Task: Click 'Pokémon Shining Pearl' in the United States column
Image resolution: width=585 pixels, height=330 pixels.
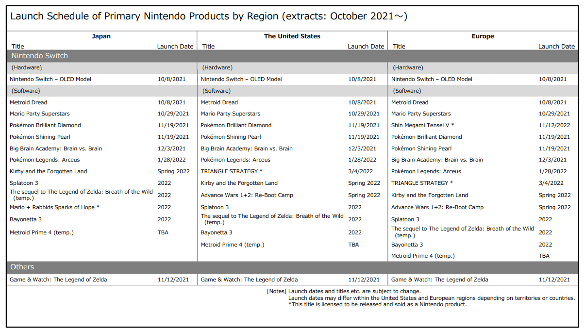Action: click(x=231, y=137)
